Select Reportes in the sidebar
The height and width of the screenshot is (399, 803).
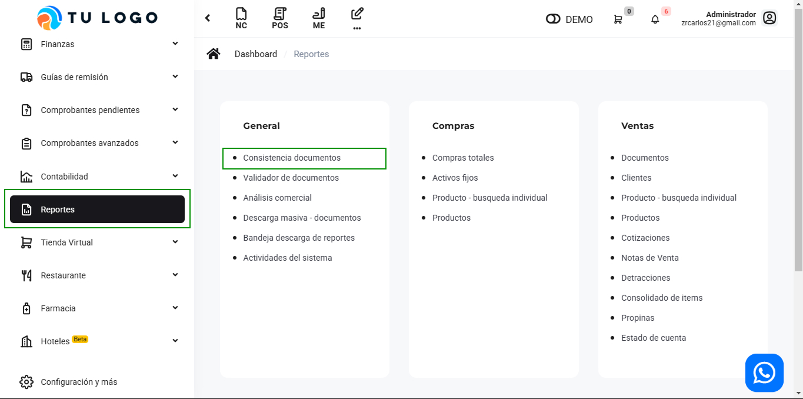pos(97,210)
